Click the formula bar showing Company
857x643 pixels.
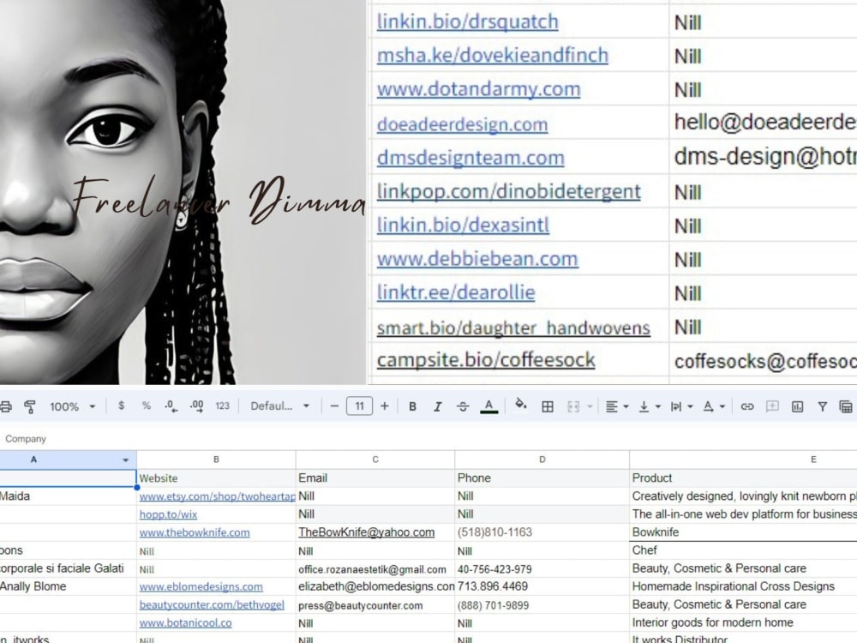click(x=428, y=438)
